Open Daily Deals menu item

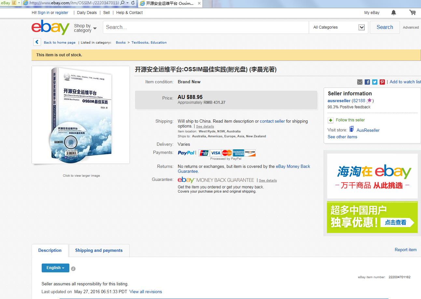[87, 13]
